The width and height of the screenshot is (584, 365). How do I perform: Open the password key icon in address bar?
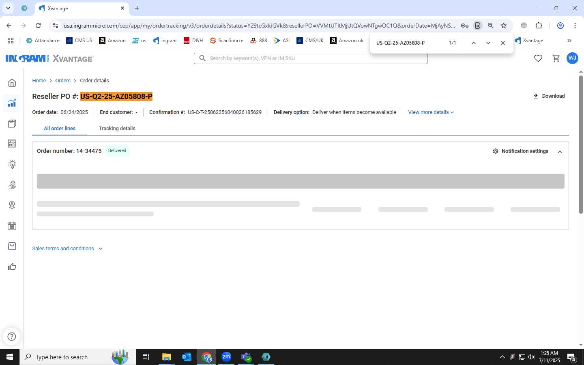pos(465,26)
